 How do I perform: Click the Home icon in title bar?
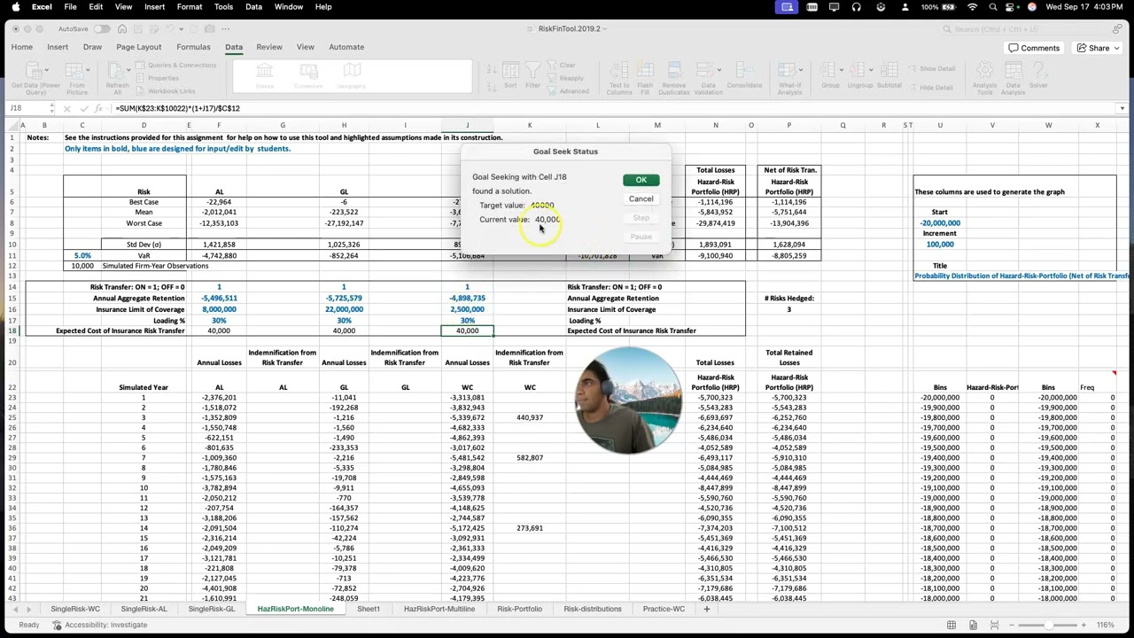point(123,29)
